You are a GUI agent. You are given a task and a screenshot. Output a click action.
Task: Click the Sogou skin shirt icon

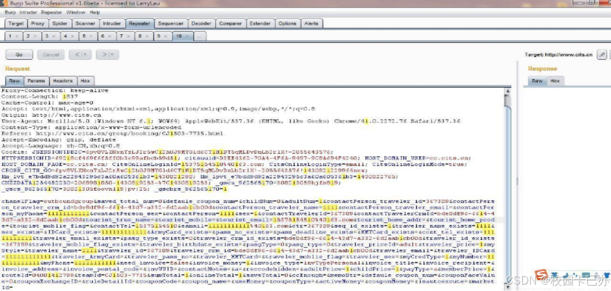pyautogui.click(x=606, y=275)
